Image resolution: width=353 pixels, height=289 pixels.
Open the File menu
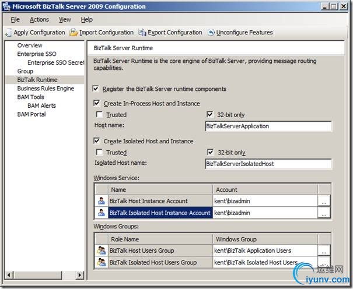(x=15, y=20)
